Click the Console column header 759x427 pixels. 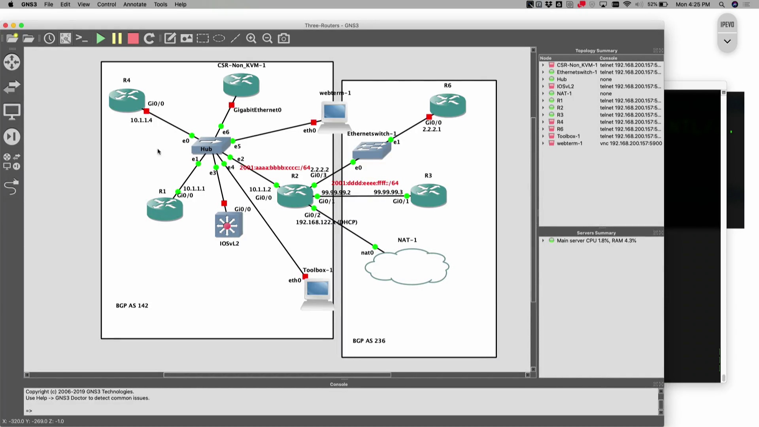click(631, 58)
